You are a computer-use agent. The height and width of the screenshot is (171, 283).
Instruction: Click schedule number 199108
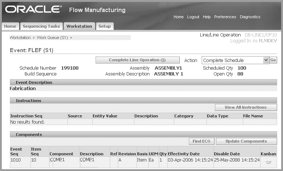point(70,68)
